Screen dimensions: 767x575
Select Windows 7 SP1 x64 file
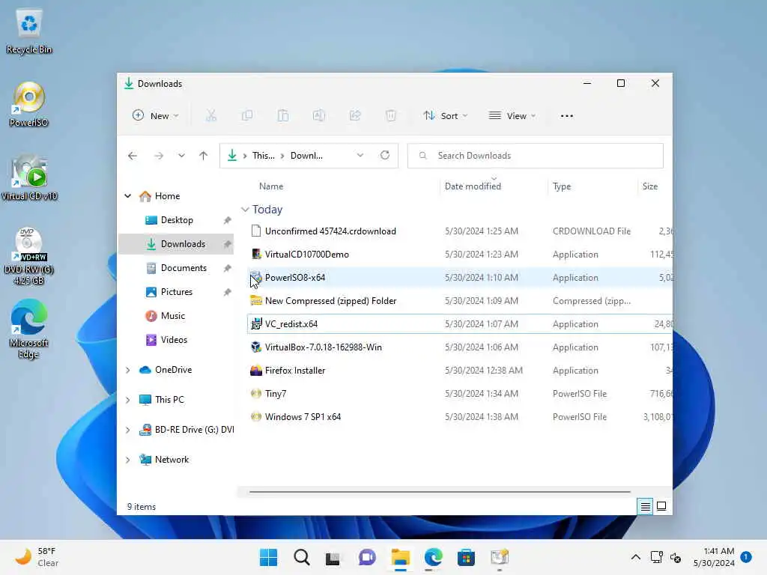(459, 417)
